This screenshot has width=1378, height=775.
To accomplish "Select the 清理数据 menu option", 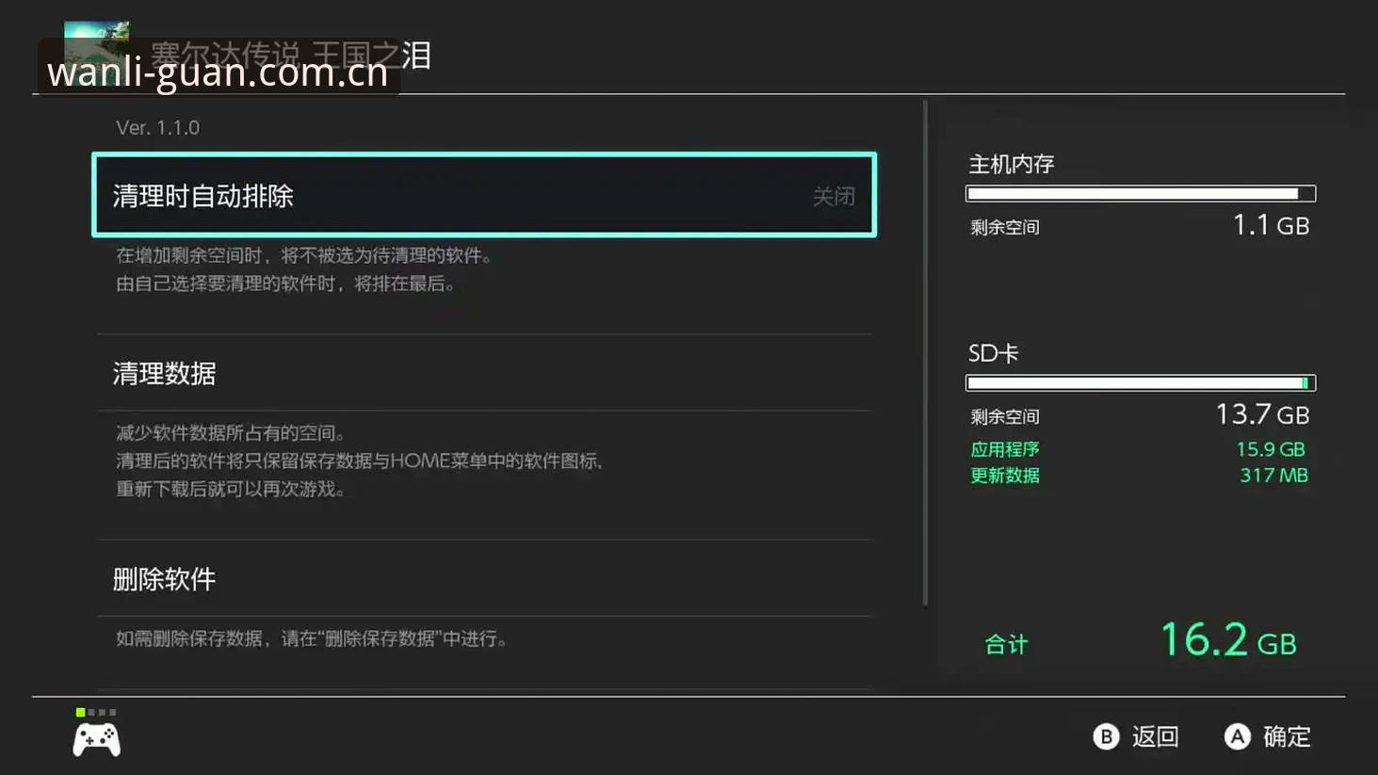I will click(484, 373).
